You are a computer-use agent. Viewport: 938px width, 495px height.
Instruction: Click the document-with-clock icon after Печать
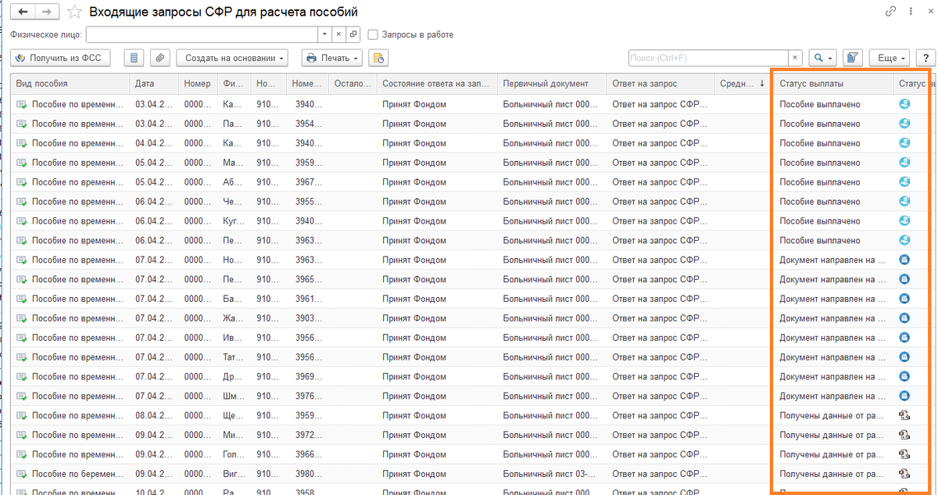pyautogui.click(x=378, y=58)
